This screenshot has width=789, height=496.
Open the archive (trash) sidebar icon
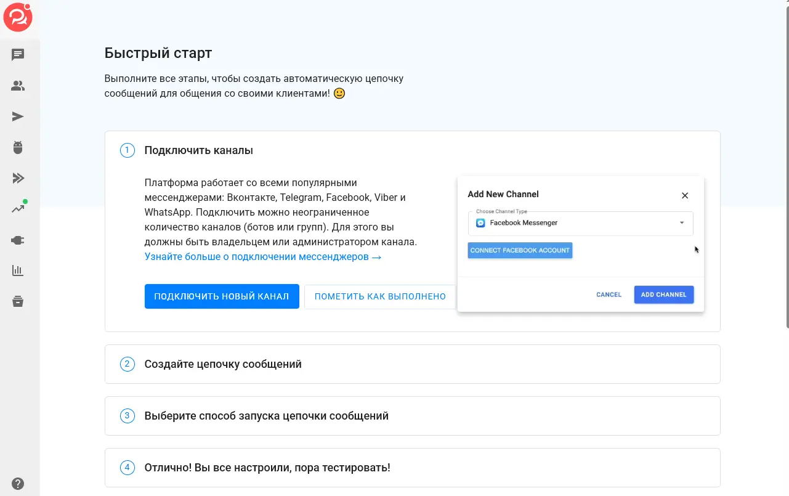pyautogui.click(x=18, y=301)
